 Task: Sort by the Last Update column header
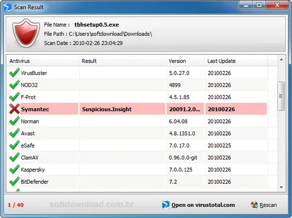click(x=236, y=61)
